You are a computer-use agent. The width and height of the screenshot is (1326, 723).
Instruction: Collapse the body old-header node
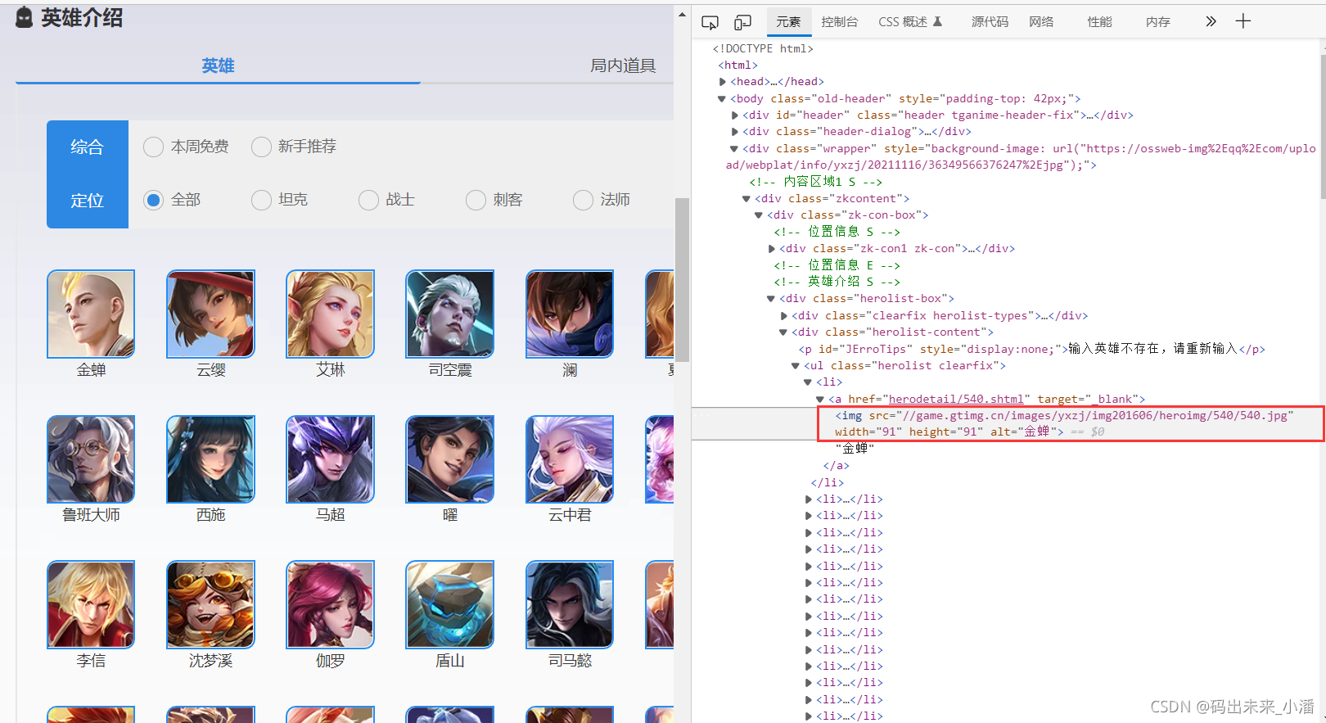click(722, 99)
